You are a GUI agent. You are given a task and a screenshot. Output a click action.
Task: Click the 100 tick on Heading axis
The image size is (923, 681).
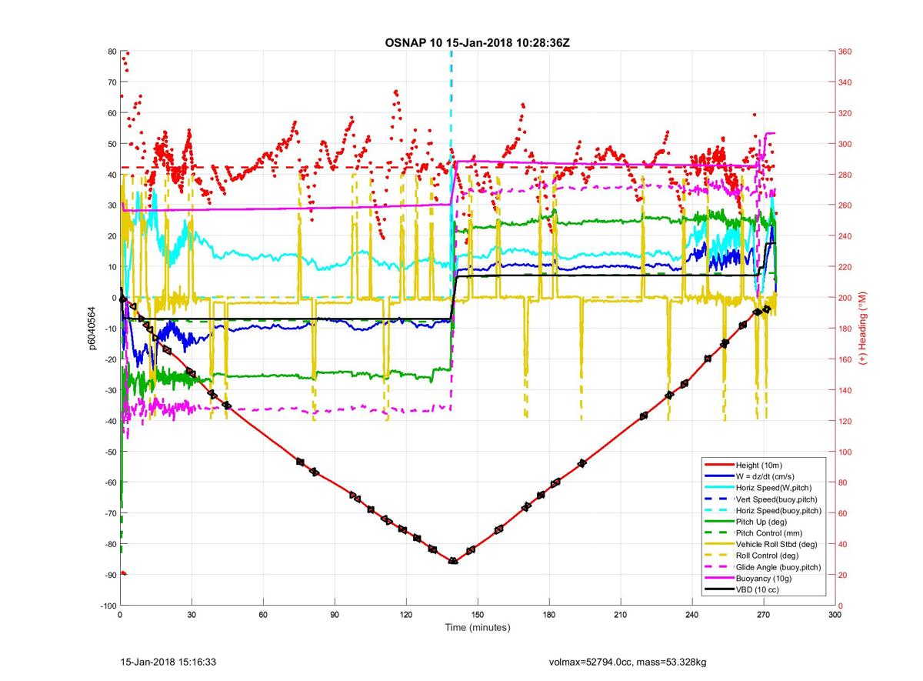pos(845,452)
